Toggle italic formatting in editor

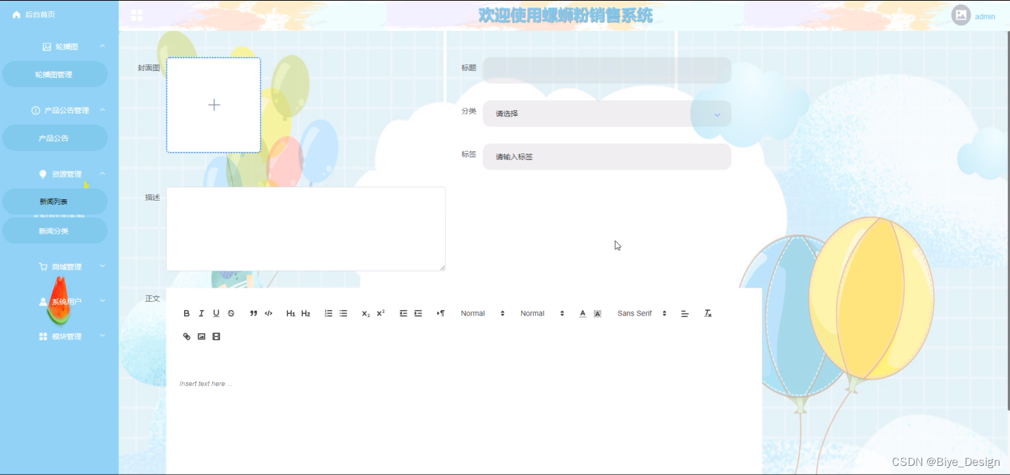point(201,314)
